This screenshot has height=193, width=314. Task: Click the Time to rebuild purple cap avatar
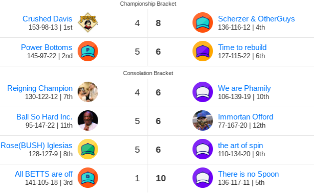tap(203, 51)
